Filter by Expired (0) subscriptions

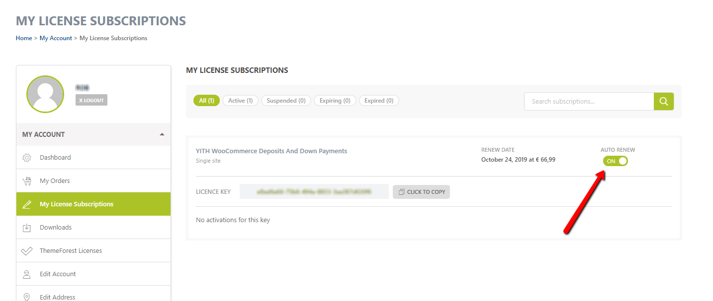[x=379, y=101]
